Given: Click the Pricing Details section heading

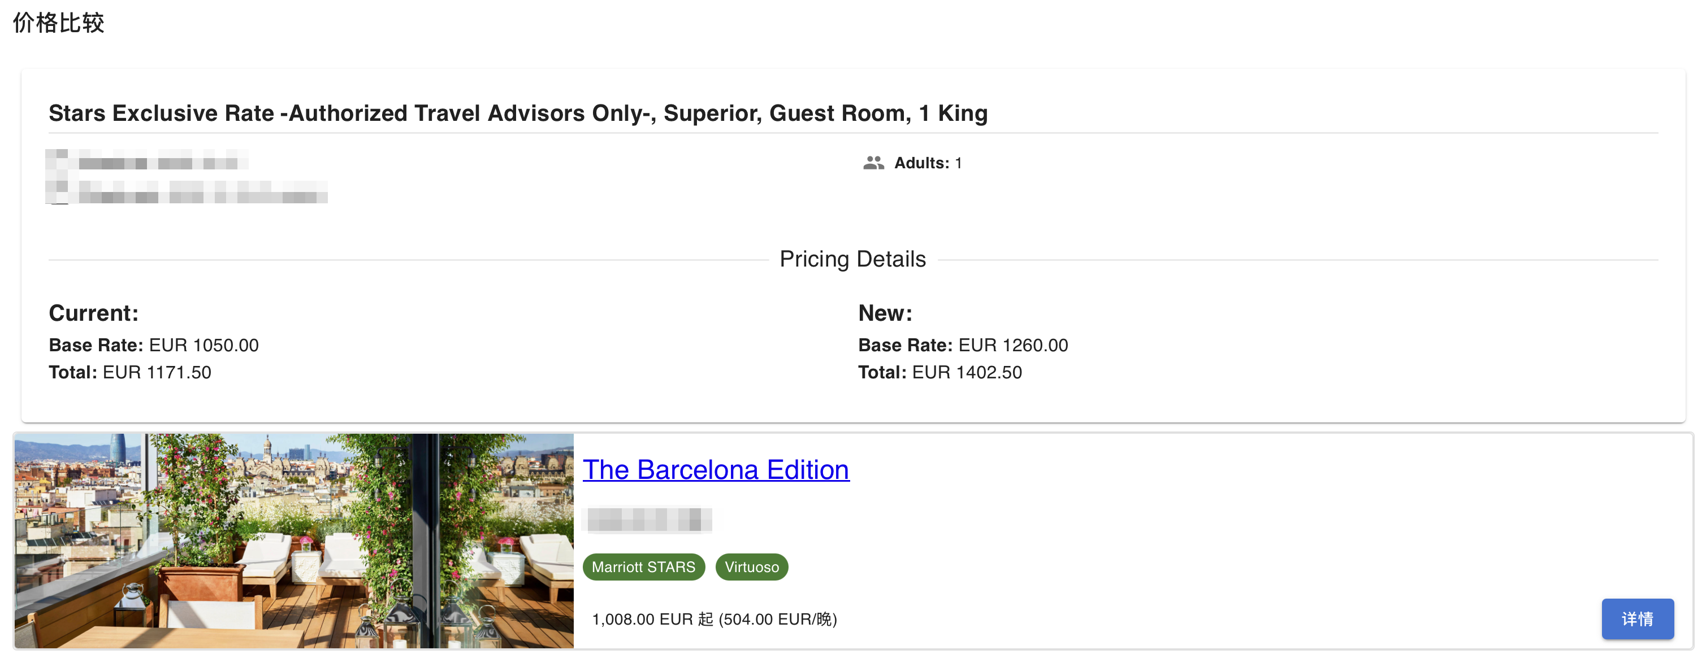Looking at the screenshot, I should (x=852, y=259).
